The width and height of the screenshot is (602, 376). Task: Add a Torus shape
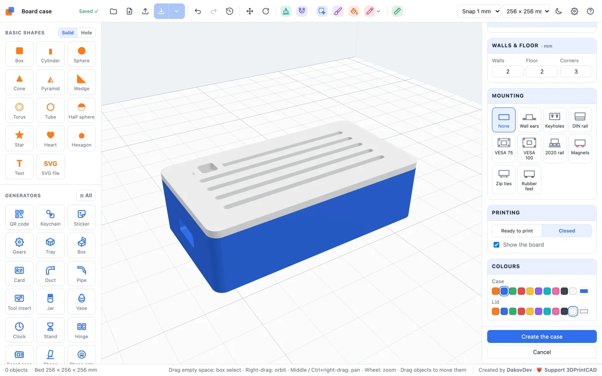pos(19,110)
